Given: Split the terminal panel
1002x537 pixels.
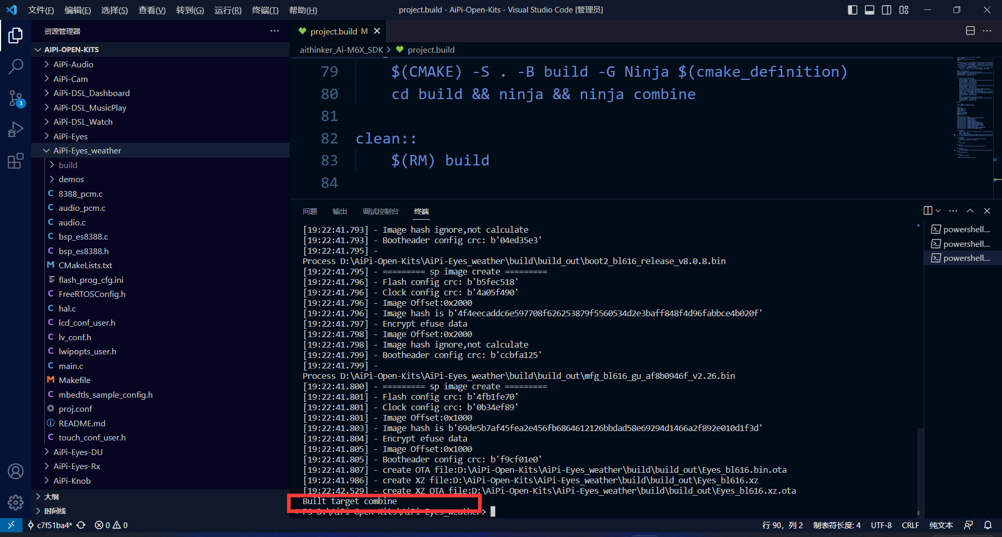Looking at the screenshot, I should pyautogui.click(x=928, y=210).
